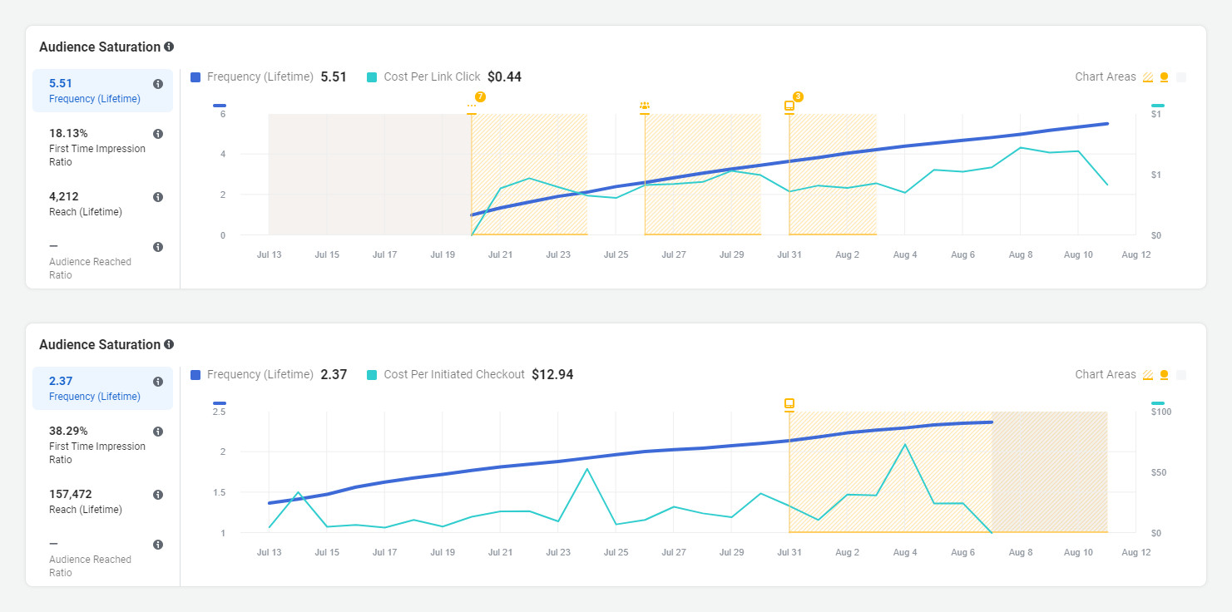1232x612 pixels.
Task: Click the Cost Per Link Click legend label
Action: point(432,77)
